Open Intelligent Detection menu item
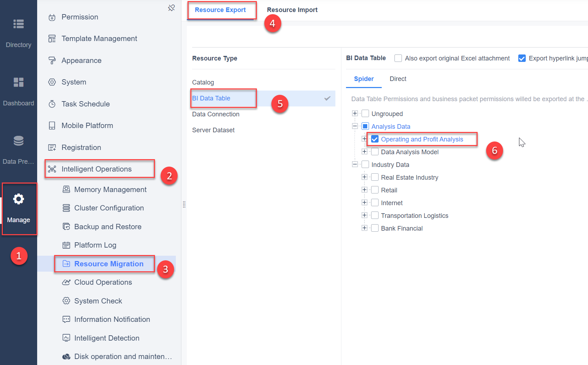This screenshot has width=588, height=365. coord(106,338)
